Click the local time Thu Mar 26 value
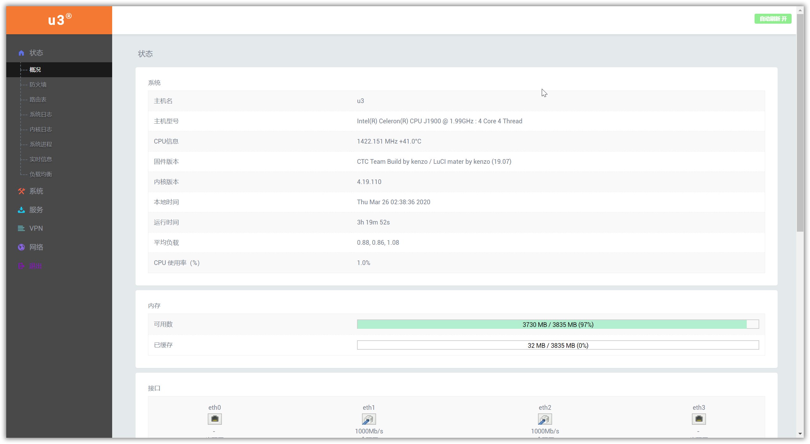The width and height of the screenshot is (810, 444). click(393, 202)
